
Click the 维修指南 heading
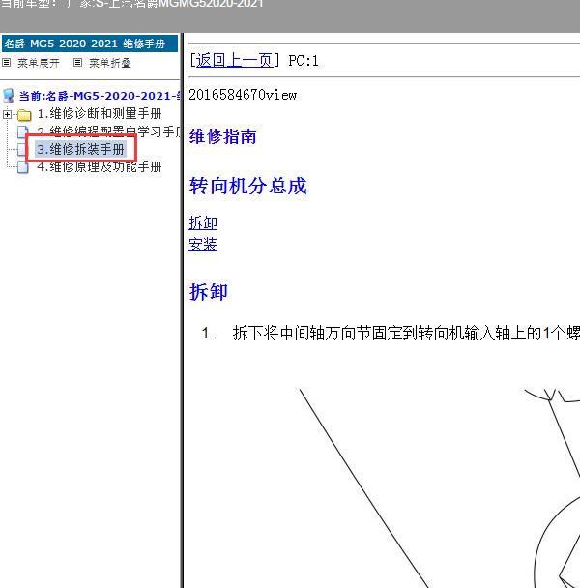pyautogui.click(x=223, y=136)
